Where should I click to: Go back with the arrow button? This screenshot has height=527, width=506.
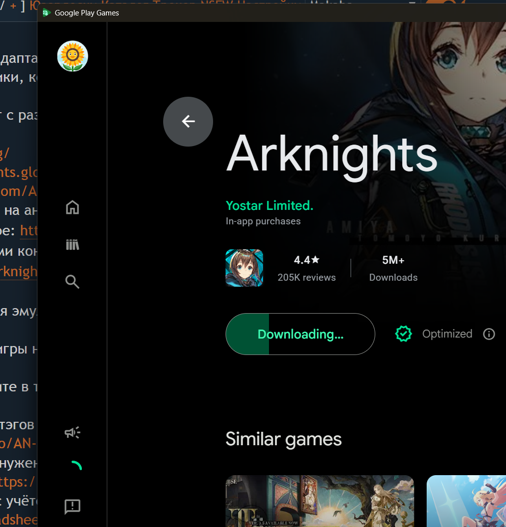pyautogui.click(x=188, y=122)
